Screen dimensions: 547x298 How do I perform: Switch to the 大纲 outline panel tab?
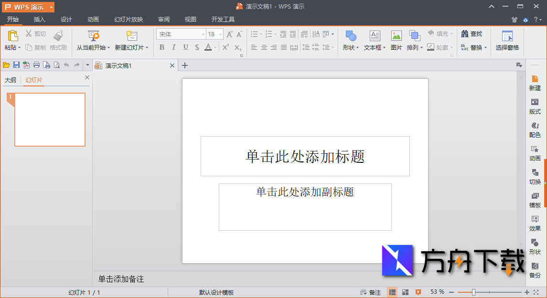pyautogui.click(x=11, y=80)
